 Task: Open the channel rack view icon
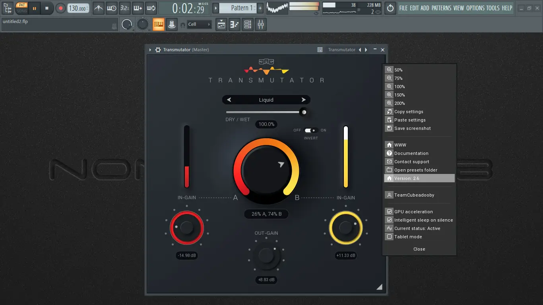point(248,25)
